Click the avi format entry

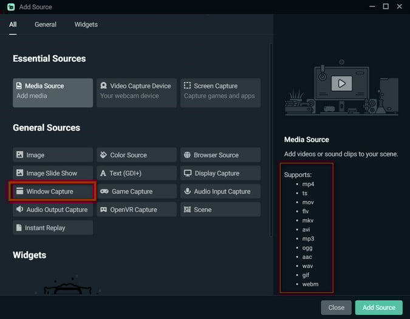tap(306, 229)
